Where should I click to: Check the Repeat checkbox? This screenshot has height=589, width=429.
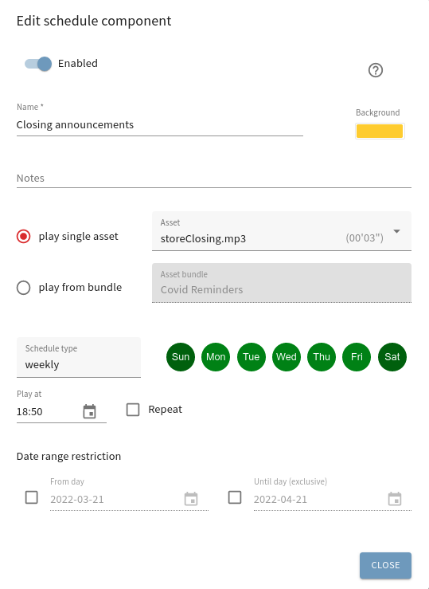[x=133, y=410]
